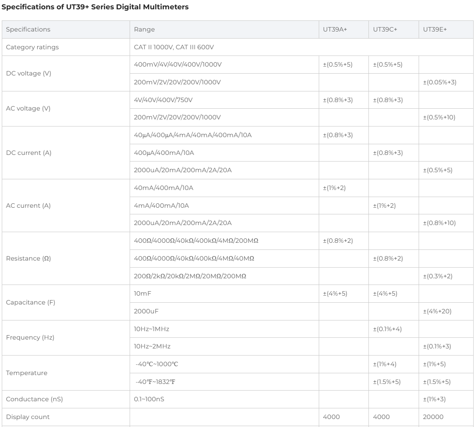This screenshot has width=475, height=427.
Task: Click the '±(0.05%+3)' accuracy value
Action: pyautogui.click(x=439, y=82)
